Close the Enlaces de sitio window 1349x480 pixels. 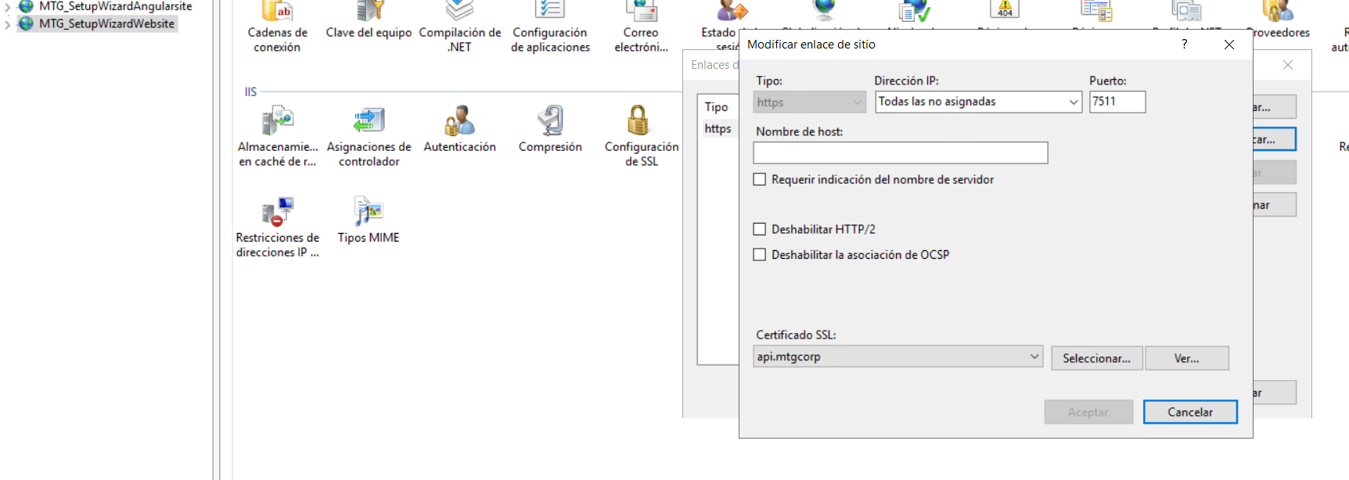pyautogui.click(x=1288, y=65)
